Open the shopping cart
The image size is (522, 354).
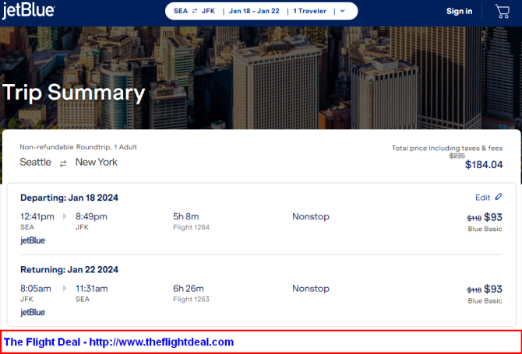(x=503, y=11)
